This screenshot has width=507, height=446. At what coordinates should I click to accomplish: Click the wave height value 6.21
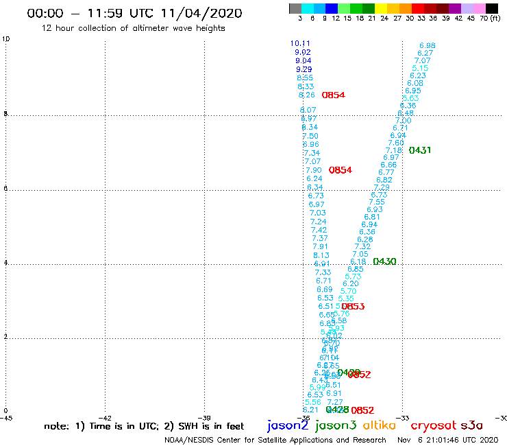pyautogui.click(x=311, y=410)
